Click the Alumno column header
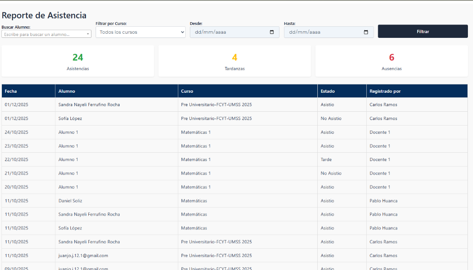473x270 pixels. (67, 91)
